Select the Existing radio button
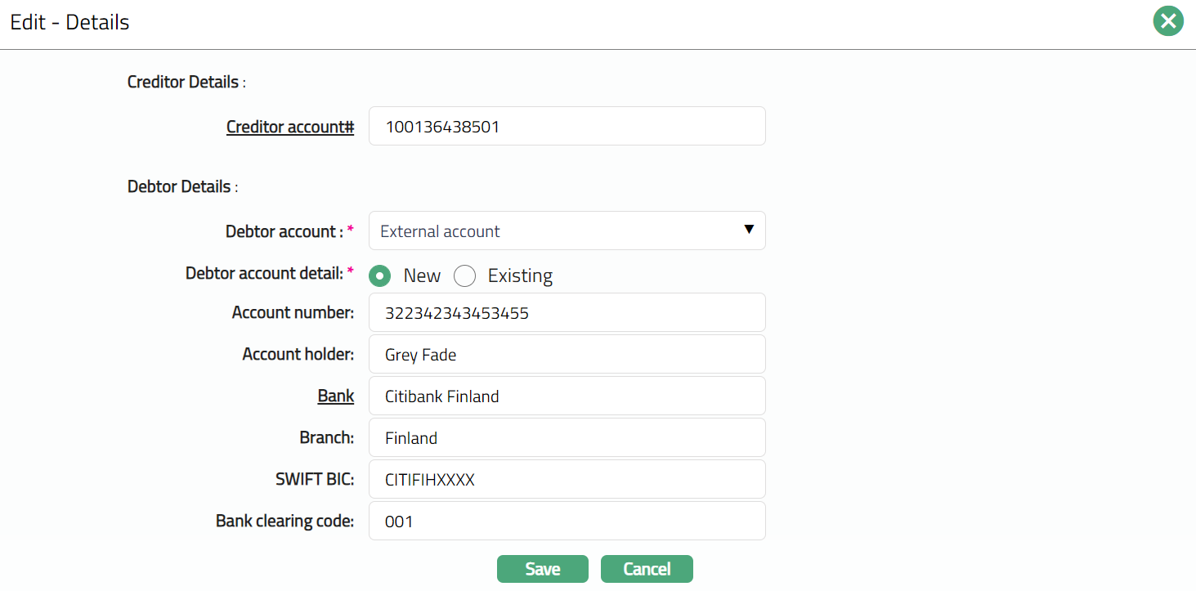Image resolution: width=1196 pixels, height=591 pixels. 464,276
